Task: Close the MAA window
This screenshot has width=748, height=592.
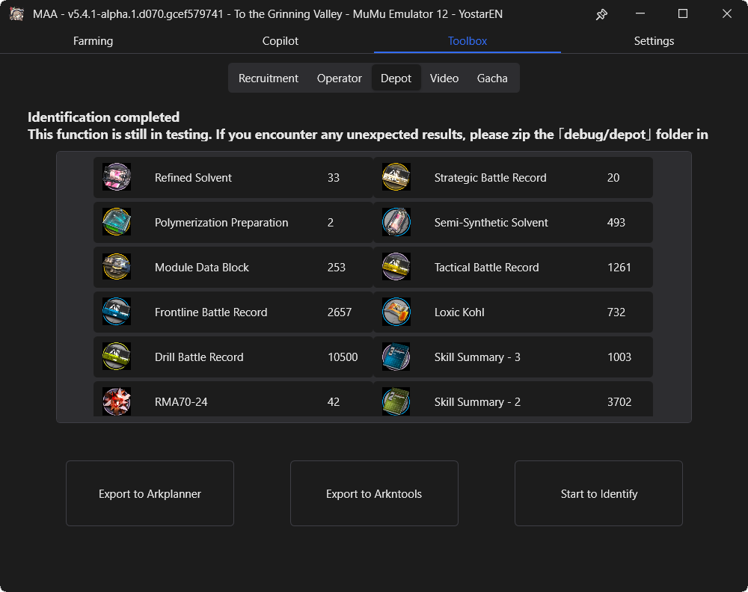Action: pos(726,13)
